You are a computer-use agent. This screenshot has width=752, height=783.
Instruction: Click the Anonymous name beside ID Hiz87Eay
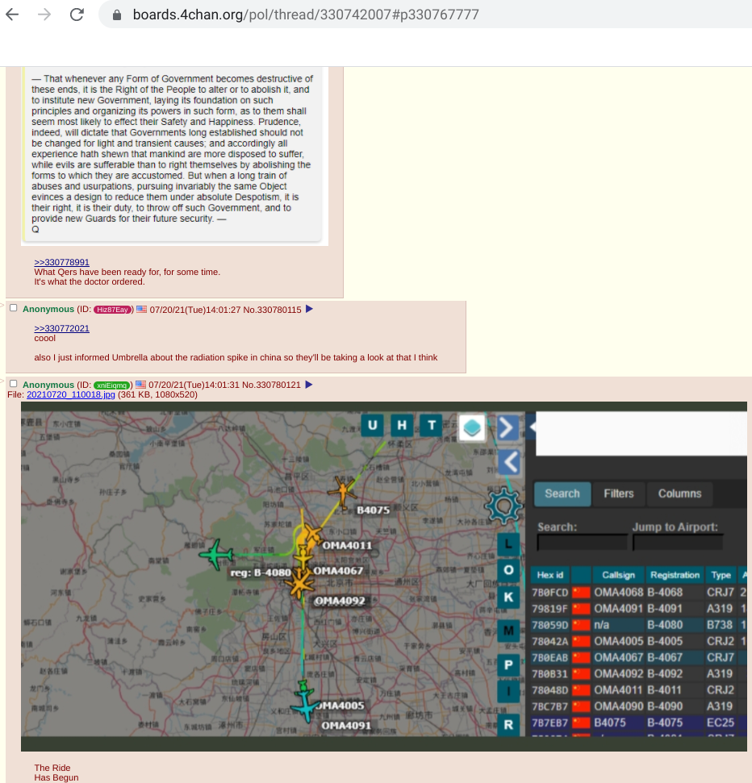tap(48, 309)
